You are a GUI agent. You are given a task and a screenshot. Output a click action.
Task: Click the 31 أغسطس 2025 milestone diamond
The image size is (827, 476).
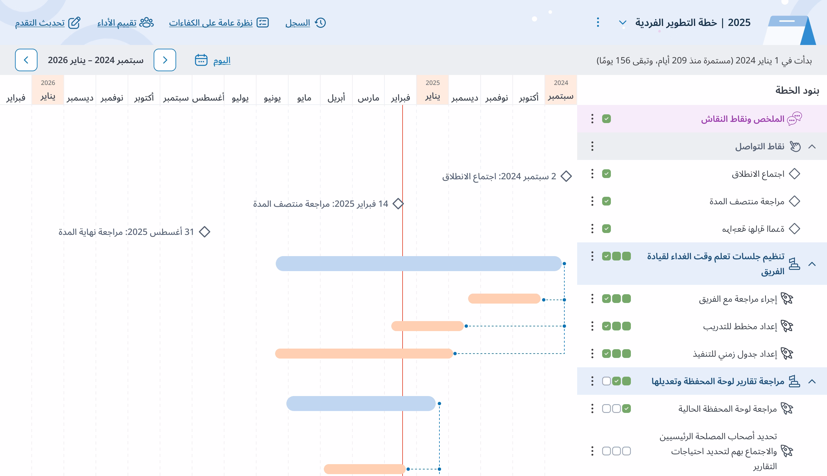pos(205,232)
